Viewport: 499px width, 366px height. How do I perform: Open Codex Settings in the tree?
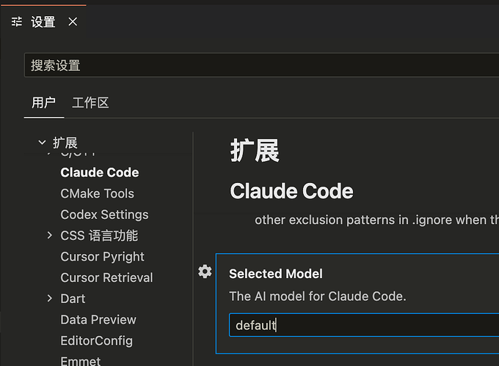coord(104,214)
